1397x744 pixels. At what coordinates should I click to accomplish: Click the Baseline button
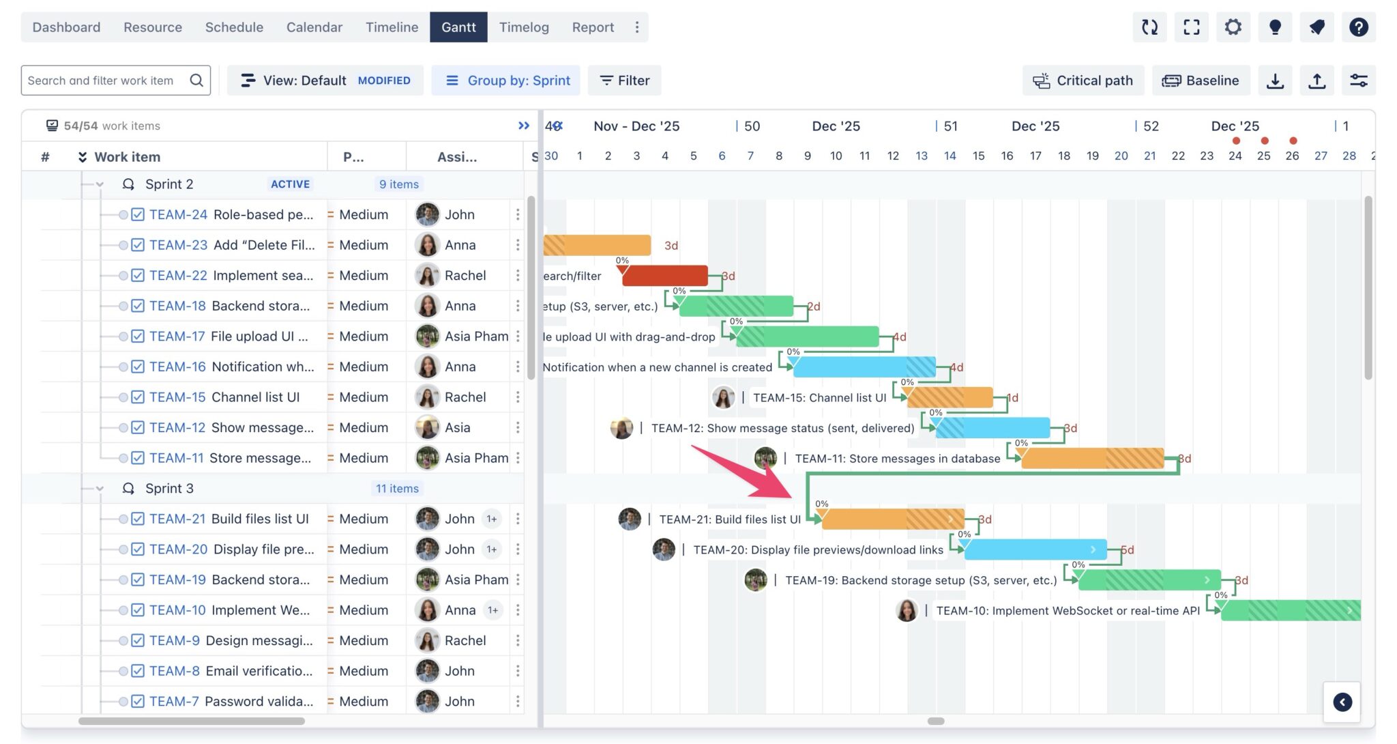tap(1201, 80)
